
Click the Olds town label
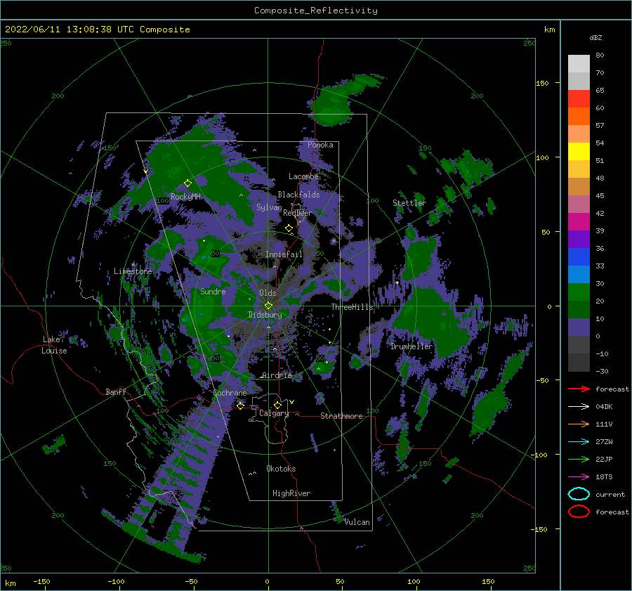268,293
